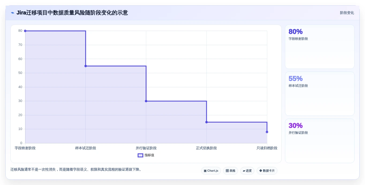
Task: Click the final data point at 只读归档阶段
Action: pos(267,132)
